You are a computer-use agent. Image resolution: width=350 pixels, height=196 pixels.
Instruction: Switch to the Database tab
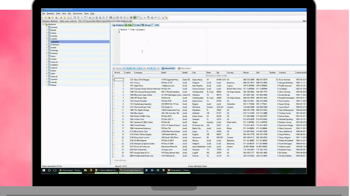click(x=118, y=25)
